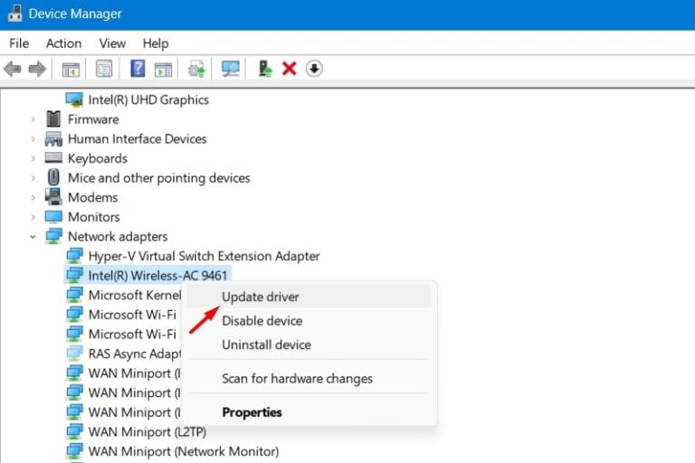Select Mice and other pointing devices label
This screenshot has width=695, height=463.
(158, 178)
